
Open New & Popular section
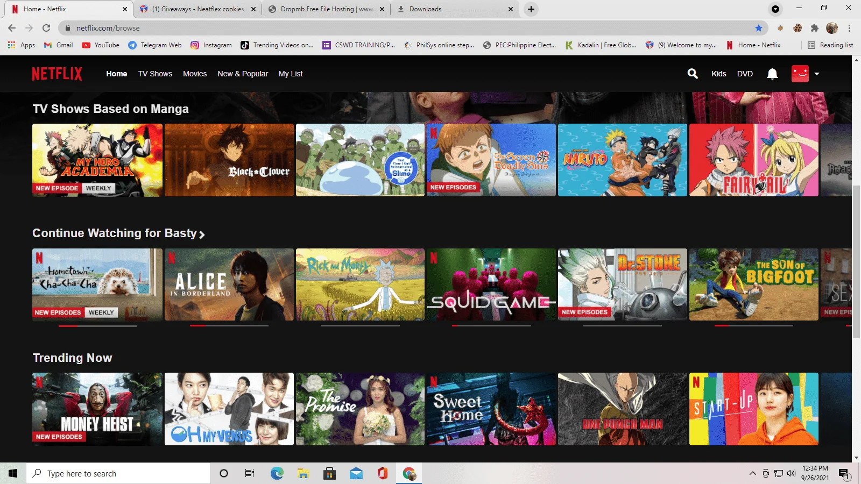point(243,74)
